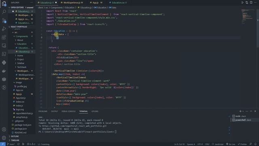Click Go Live in the status bar
The image size is (259, 146).
click(x=231, y=144)
